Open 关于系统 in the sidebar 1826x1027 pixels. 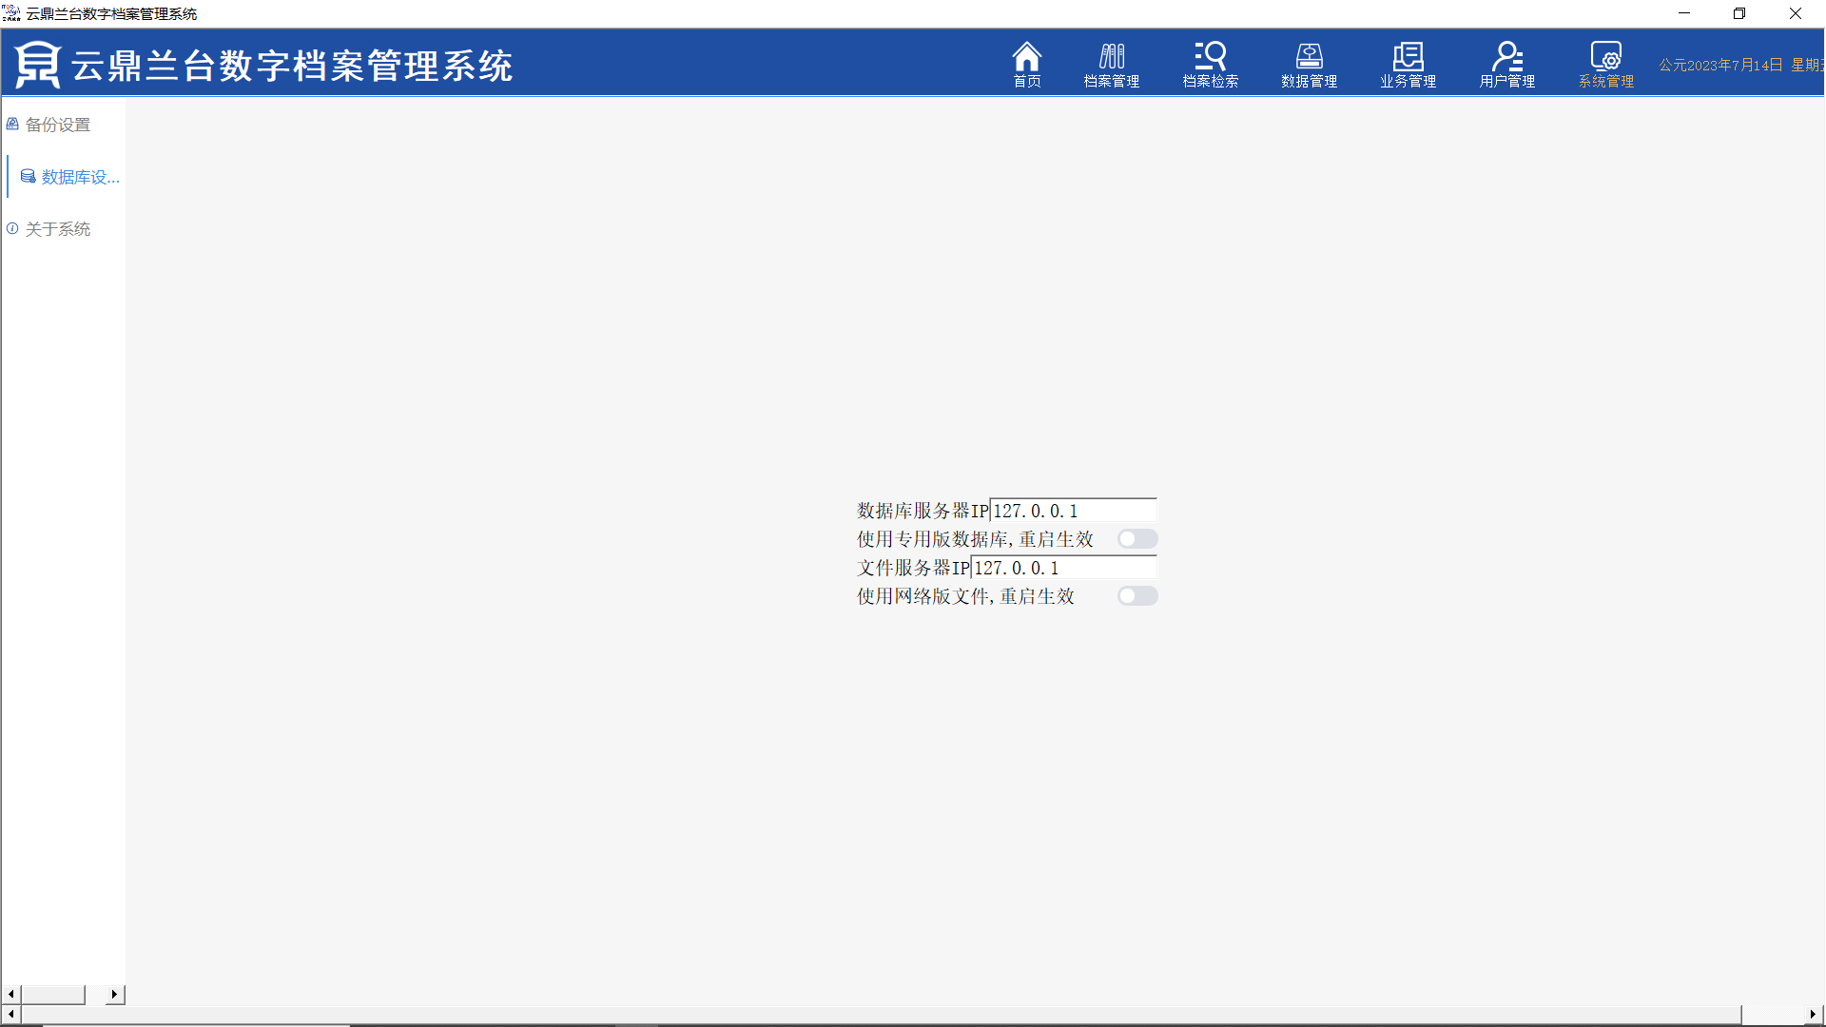point(57,229)
